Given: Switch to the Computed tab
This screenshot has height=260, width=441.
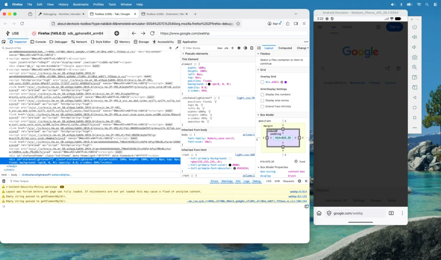Looking at the screenshot, I should [285, 48].
